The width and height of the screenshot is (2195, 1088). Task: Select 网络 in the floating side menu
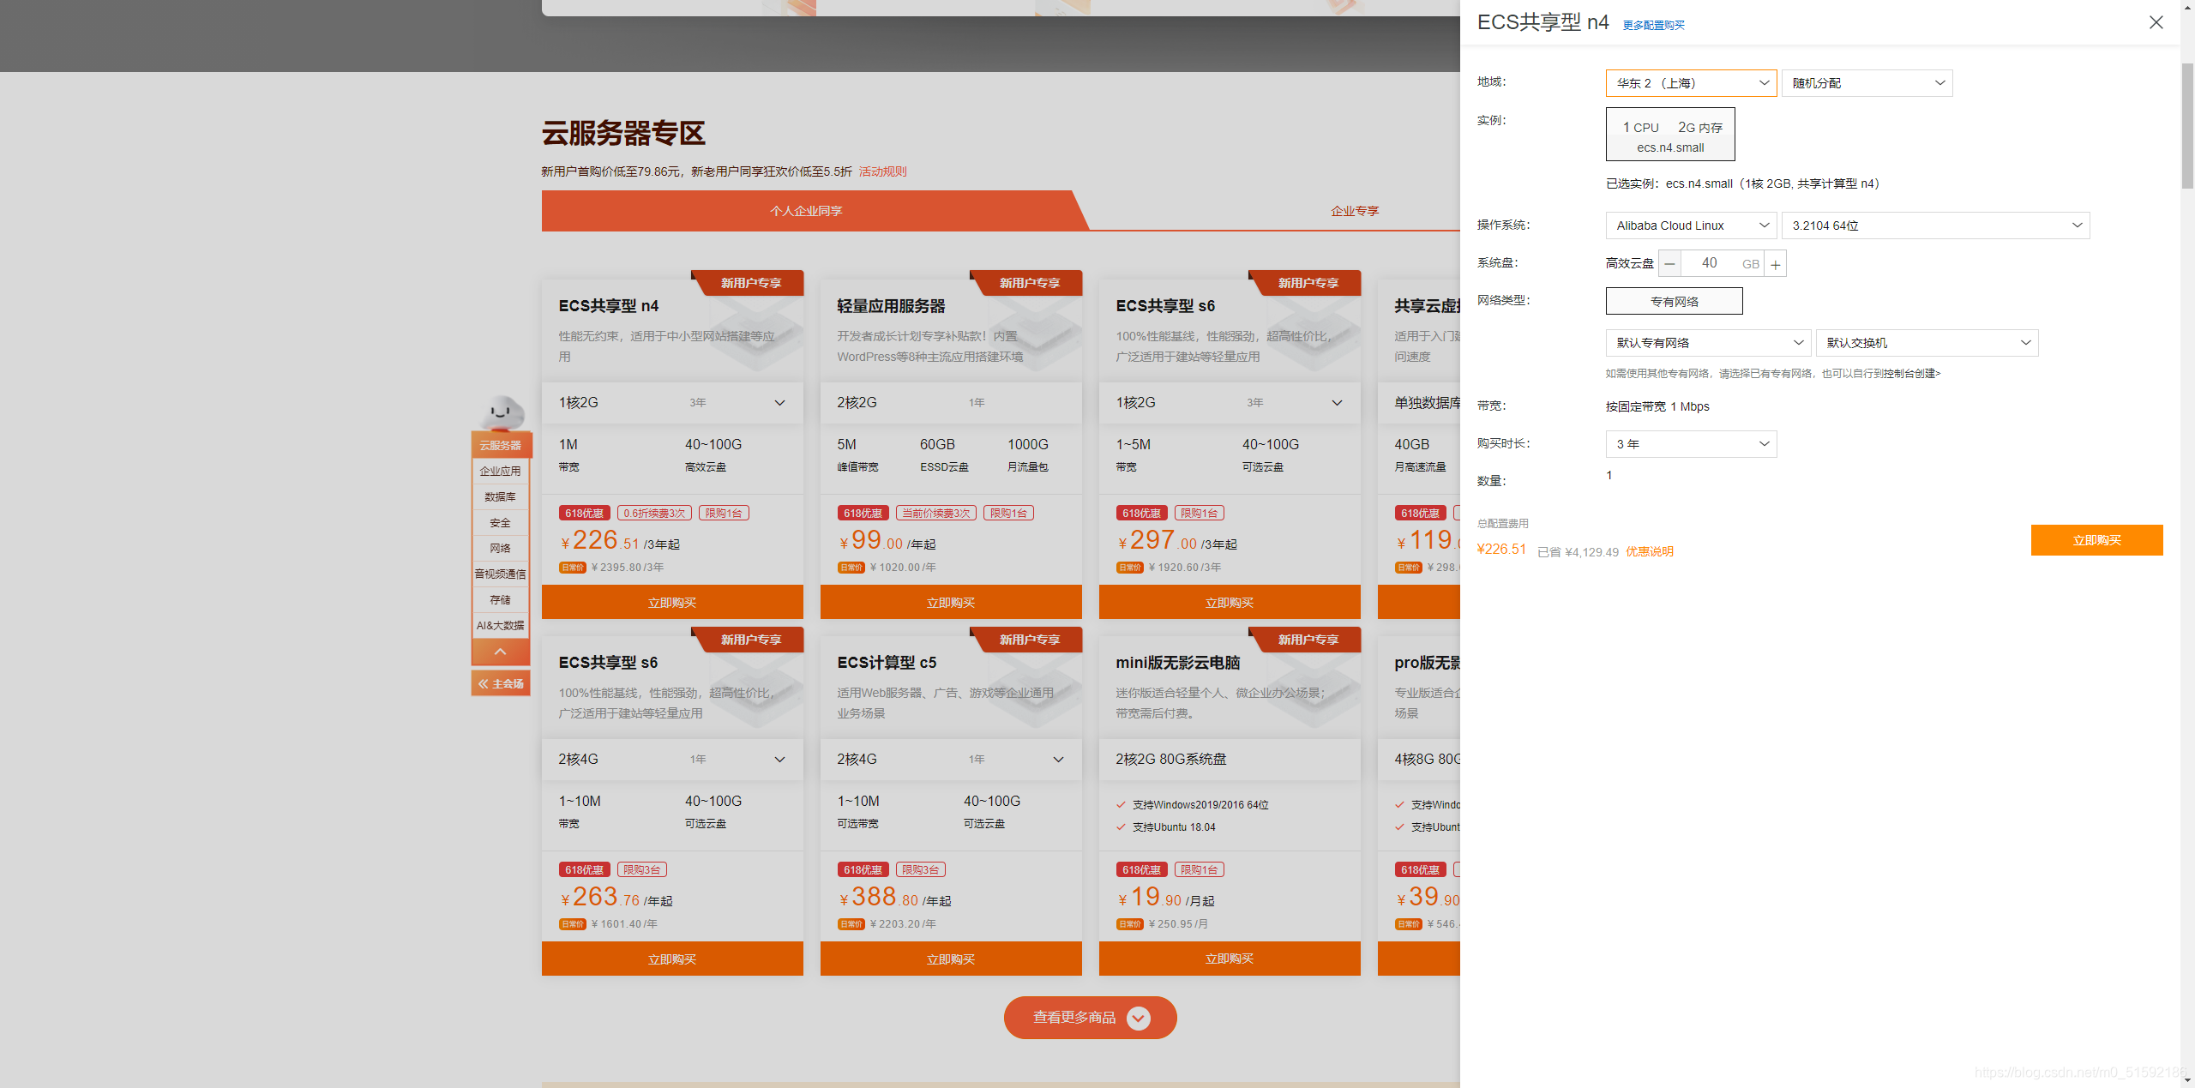tap(501, 548)
